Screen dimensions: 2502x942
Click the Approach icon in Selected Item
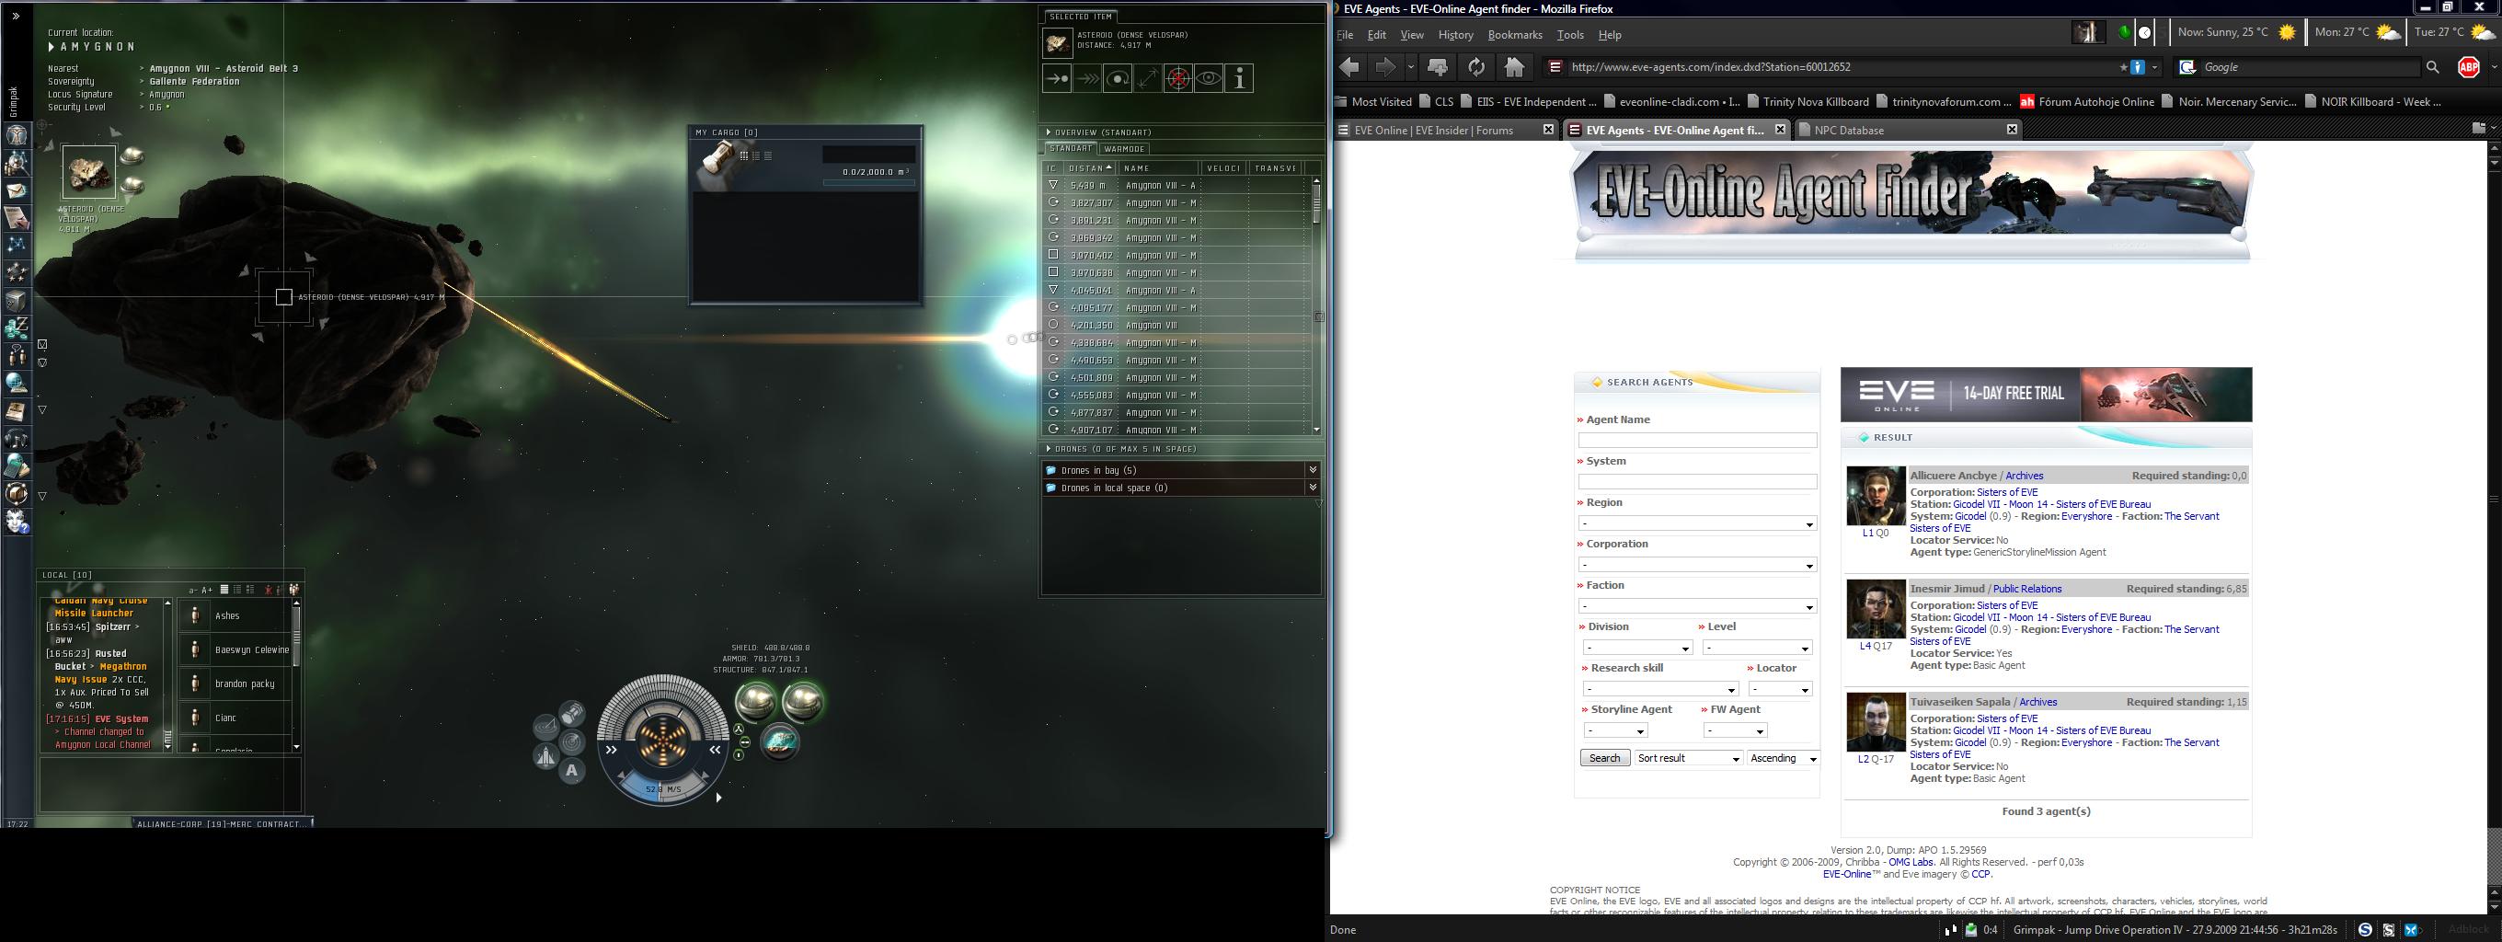(x=1057, y=79)
